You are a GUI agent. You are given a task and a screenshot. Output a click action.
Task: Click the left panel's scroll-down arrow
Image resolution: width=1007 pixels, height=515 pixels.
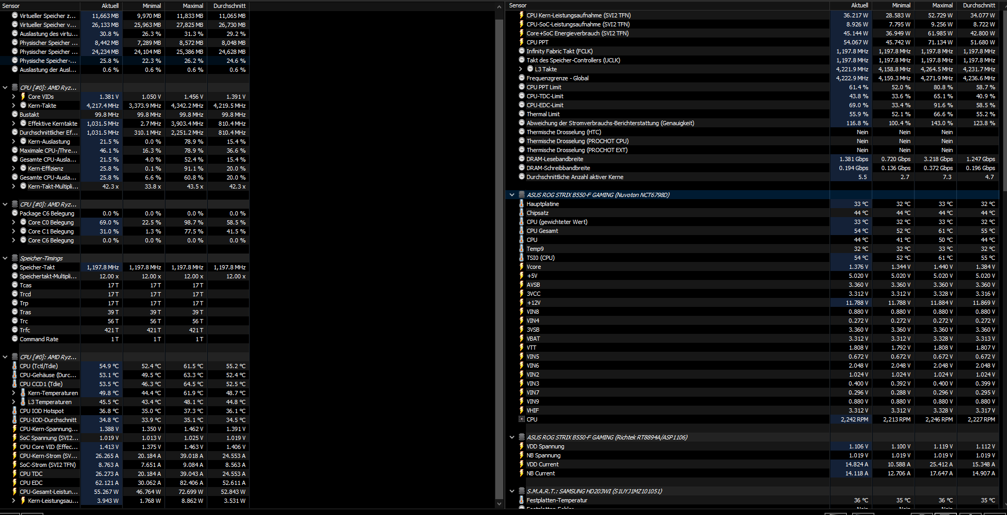[x=500, y=504]
